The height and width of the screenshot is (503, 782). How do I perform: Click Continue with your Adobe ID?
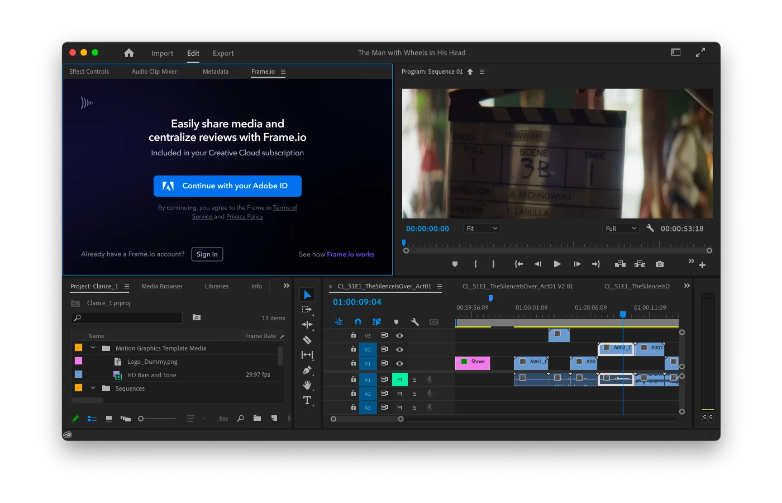[x=227, y=186]
